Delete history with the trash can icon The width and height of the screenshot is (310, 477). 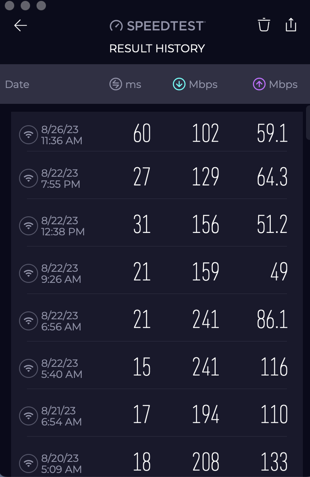click(264, 25)
